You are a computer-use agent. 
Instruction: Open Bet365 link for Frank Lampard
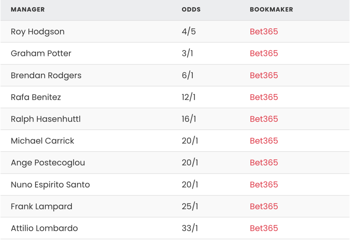264,206
